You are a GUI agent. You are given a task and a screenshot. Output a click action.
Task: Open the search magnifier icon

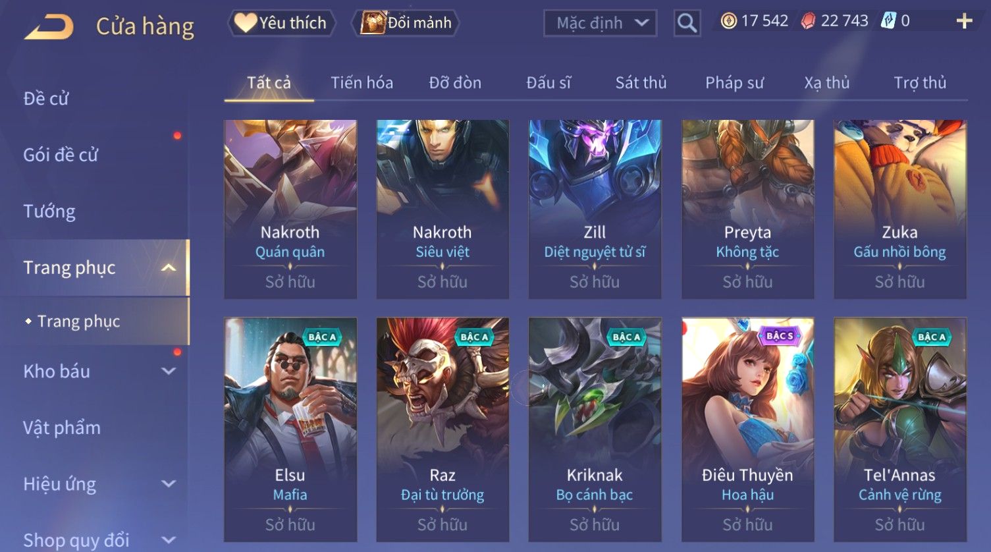[x=687, y=23]
